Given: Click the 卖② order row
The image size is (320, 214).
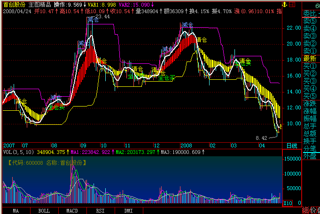Looking at the screenshot, I should (x=310, y=44).
